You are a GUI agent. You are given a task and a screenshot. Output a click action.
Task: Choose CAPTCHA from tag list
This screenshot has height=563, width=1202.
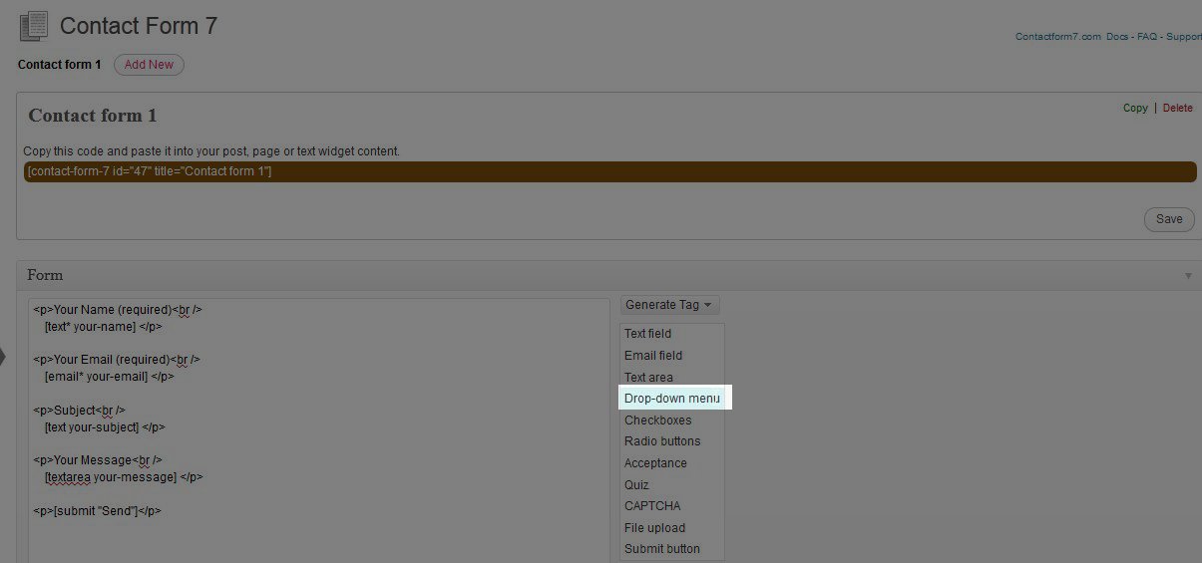[x=652, y=506]
